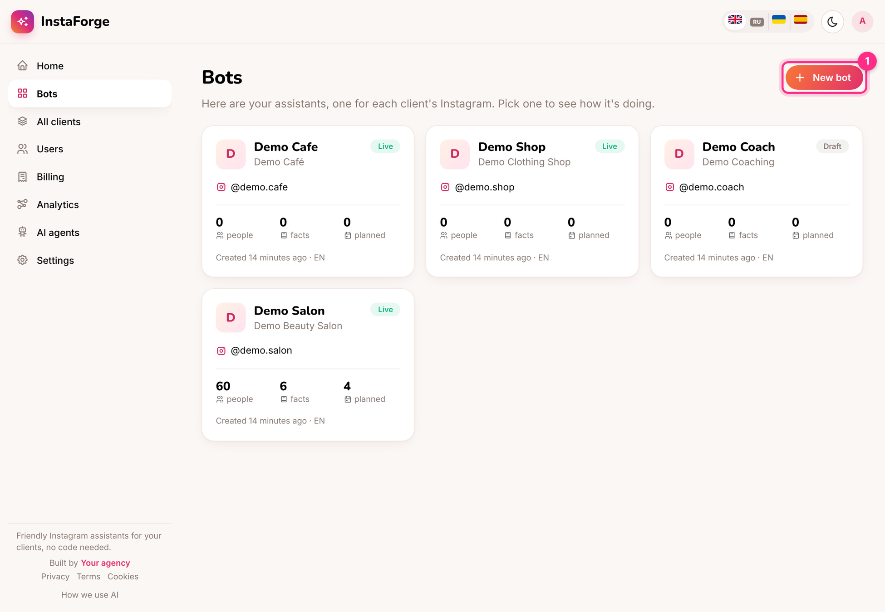Open the Terms link

click(x=88, y=577)
